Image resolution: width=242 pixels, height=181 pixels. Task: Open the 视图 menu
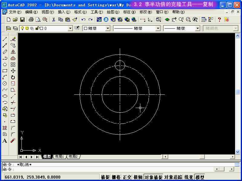pos(48,12)
